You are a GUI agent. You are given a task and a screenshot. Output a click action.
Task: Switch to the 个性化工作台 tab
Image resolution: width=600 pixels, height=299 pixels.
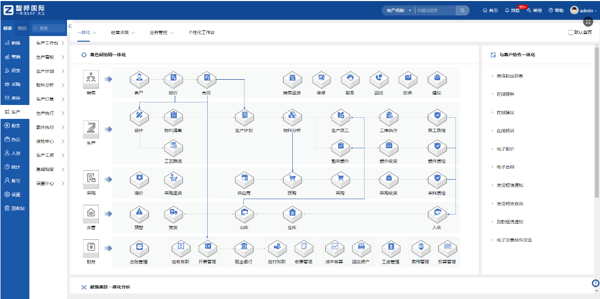pos(201,32)
